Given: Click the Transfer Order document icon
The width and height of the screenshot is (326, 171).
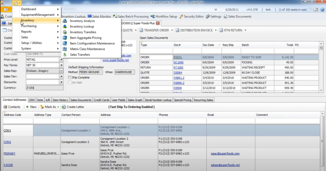Looking at the screenshot, I should point(141,30).
